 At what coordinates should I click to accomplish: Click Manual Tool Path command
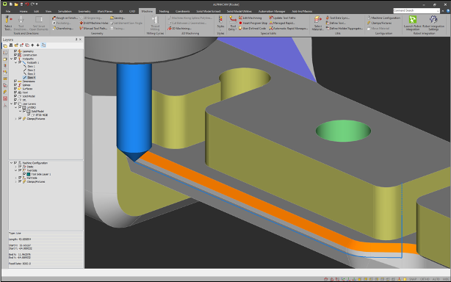(x=93, y=28)
